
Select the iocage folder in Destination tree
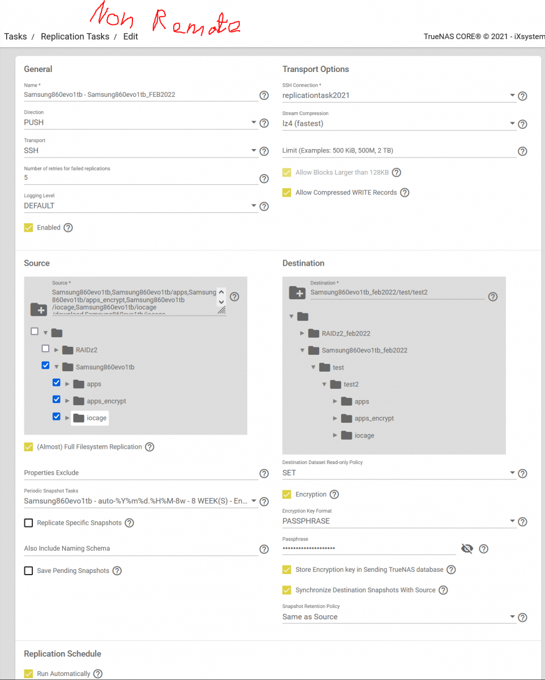364,436
